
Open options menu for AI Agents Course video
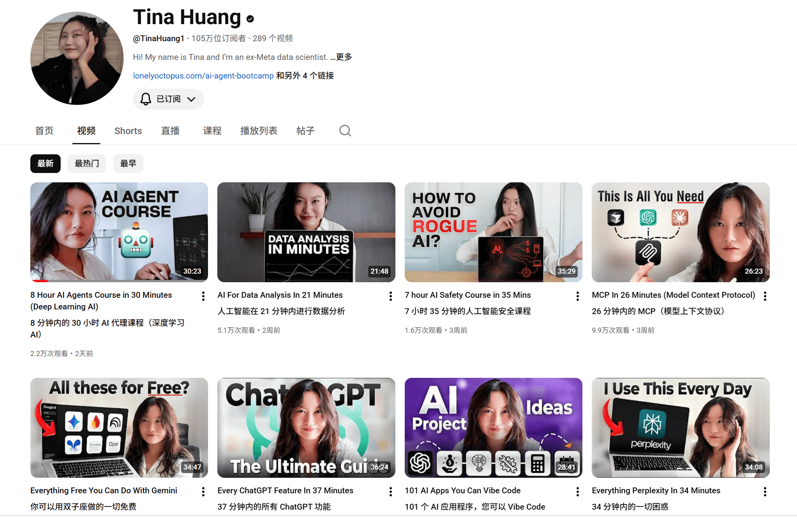(x=203, y=296)
